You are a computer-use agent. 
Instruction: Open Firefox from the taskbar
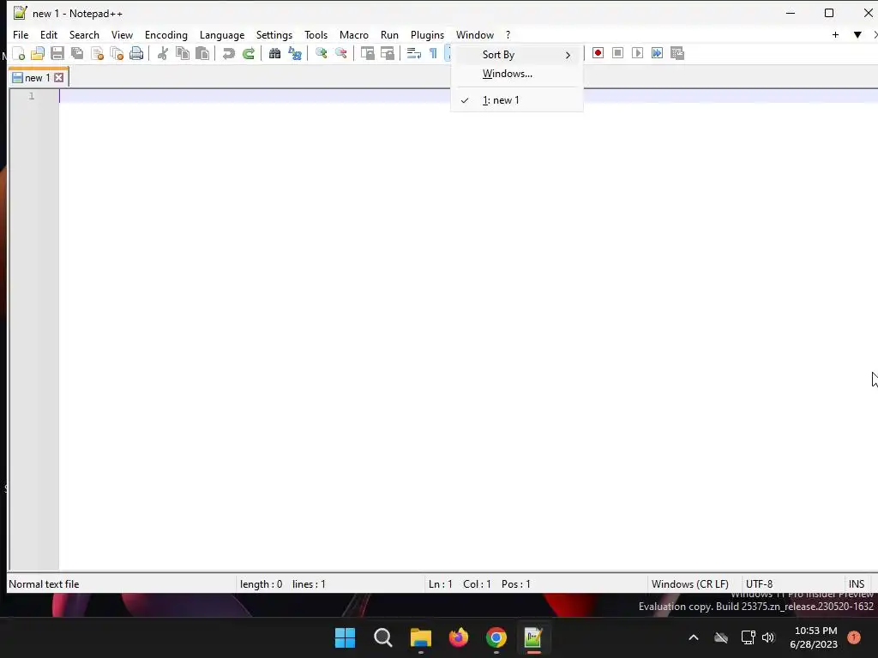pyautogui.click(x=459, y=637)
